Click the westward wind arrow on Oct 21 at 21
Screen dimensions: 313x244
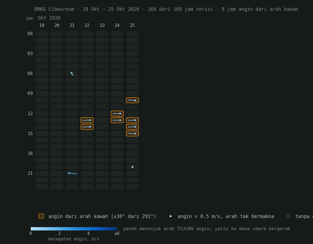point(72,173)
